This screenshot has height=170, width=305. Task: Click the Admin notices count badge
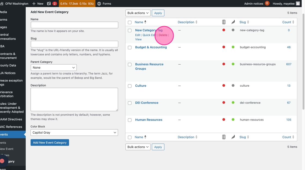(267, 3)
